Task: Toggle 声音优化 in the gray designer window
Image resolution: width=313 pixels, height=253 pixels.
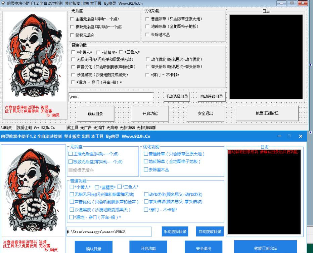Action: coord(73,67)
